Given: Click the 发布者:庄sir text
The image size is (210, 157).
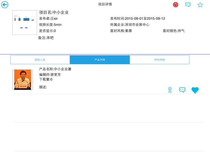Looking at the screenshot, I should tap(48, 18).
